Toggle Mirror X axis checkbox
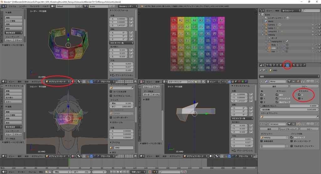This screenshot has height=174, width=321. pos(261,95)
